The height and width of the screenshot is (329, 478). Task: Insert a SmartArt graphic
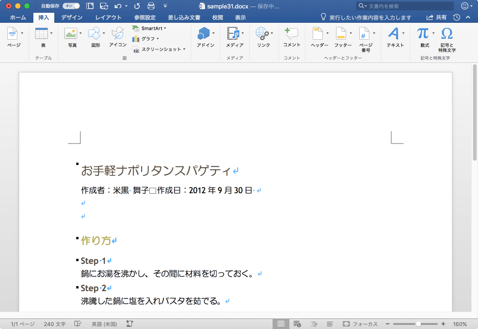coord(149,28)
